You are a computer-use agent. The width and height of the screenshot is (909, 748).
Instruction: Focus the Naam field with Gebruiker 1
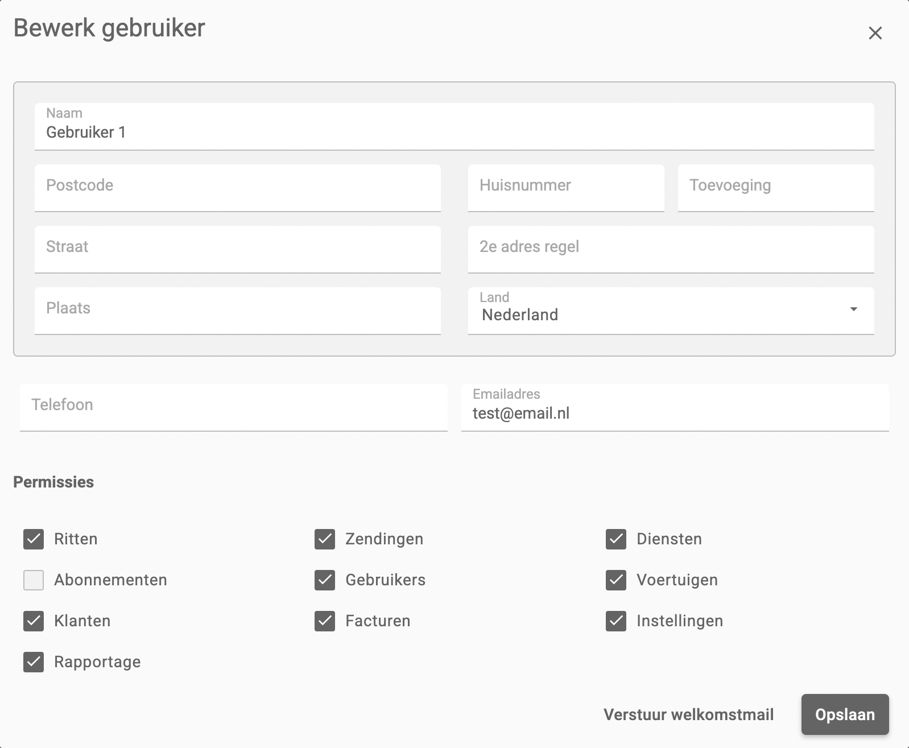[454, 126]
